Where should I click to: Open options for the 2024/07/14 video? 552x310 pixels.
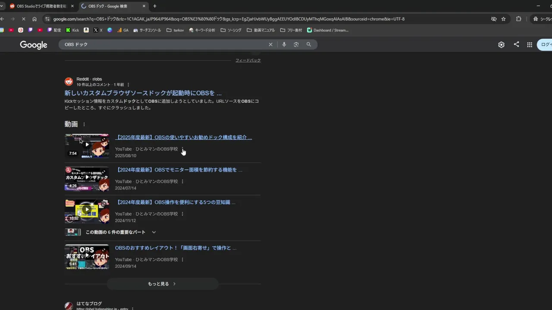182,182
